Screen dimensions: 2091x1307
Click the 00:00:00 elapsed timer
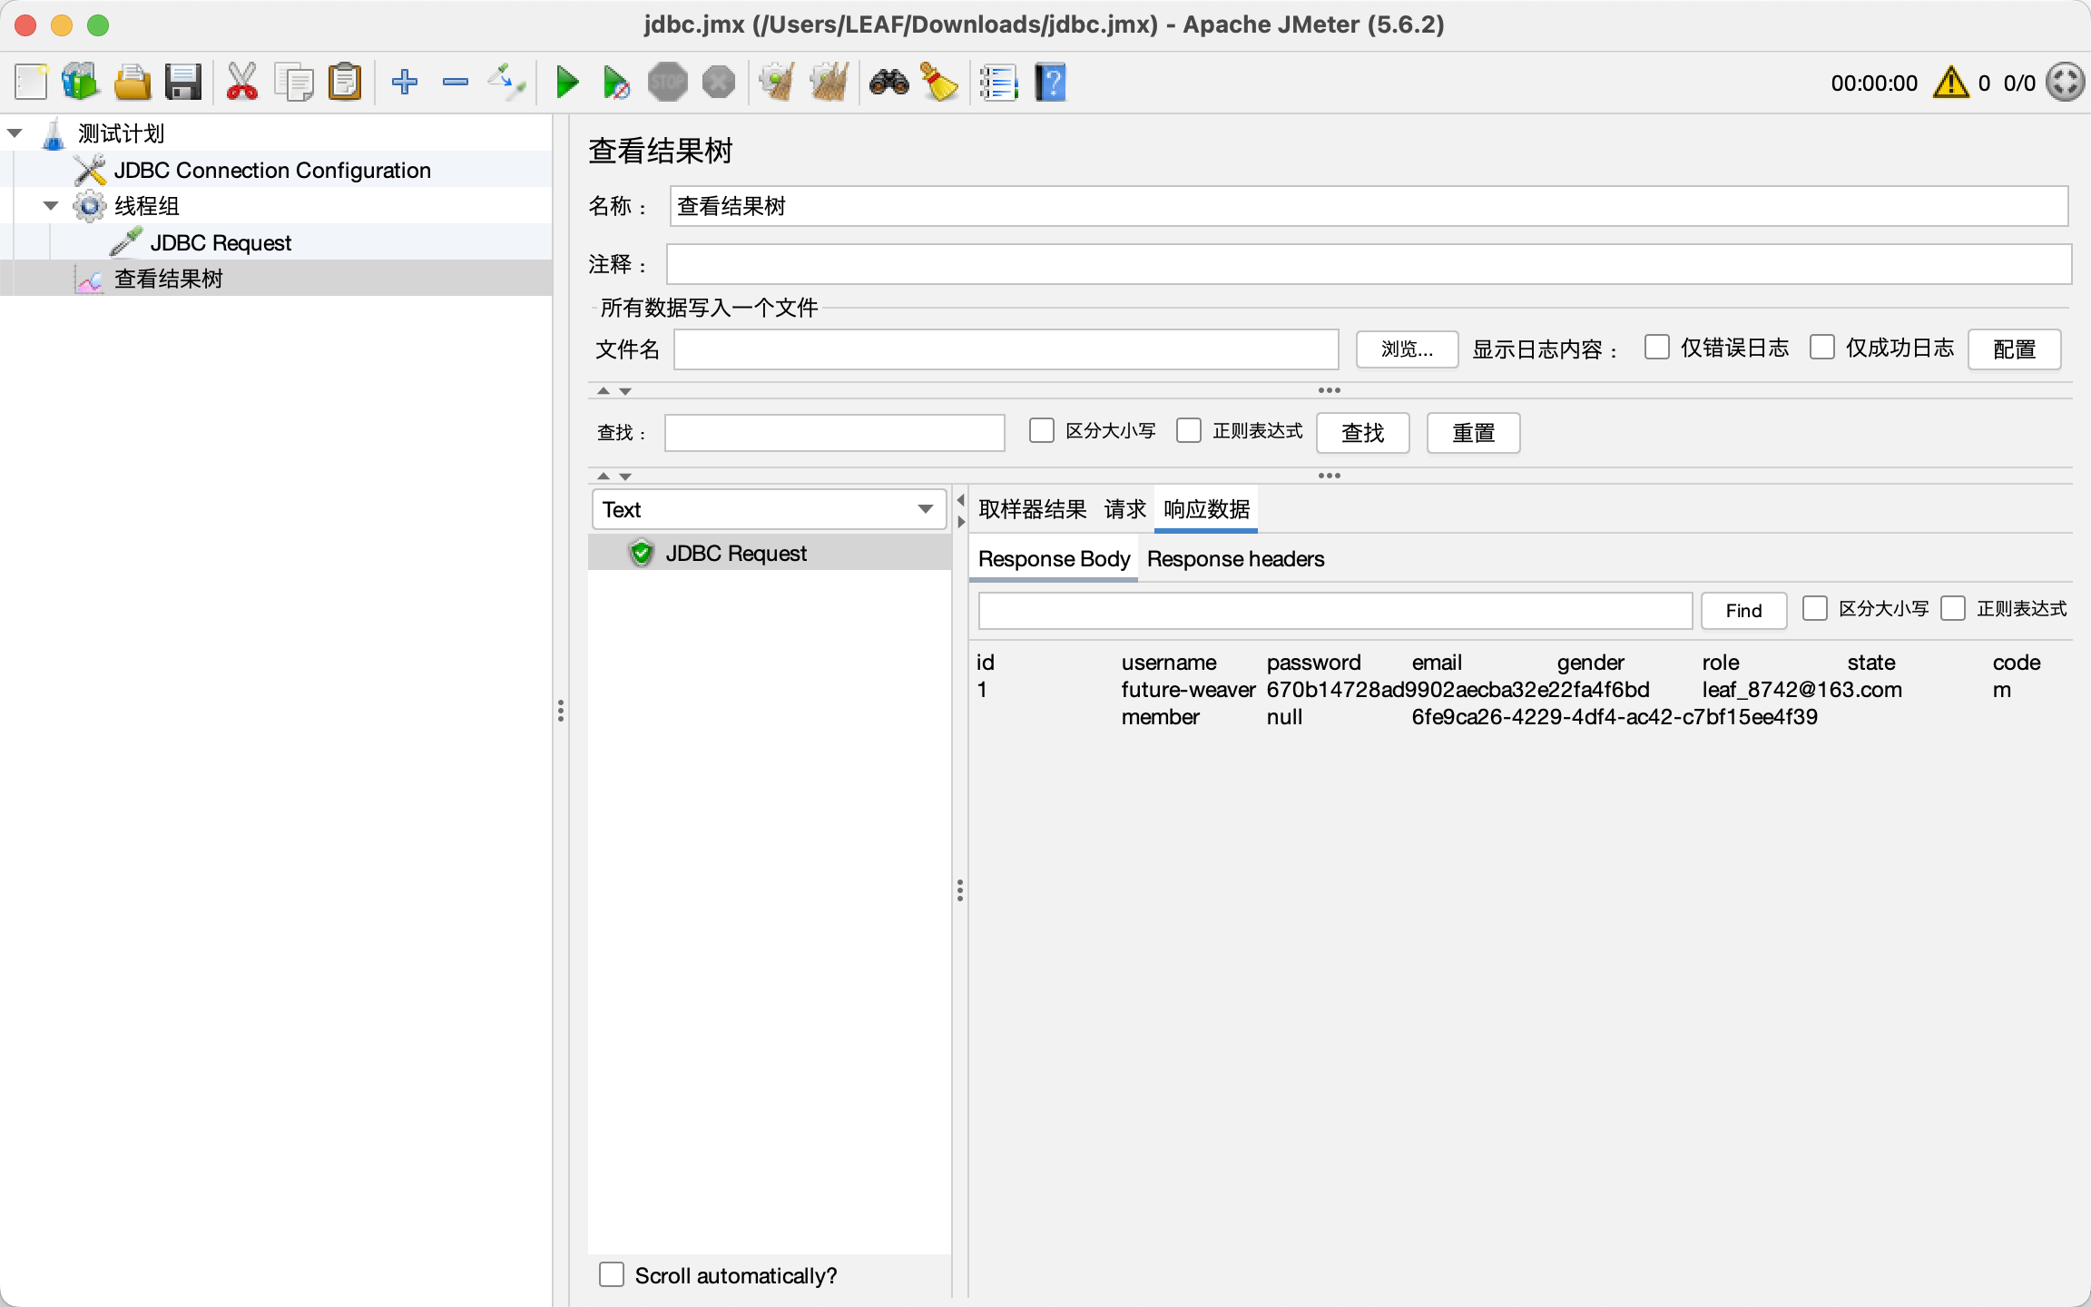click(x=1874, y=84)
